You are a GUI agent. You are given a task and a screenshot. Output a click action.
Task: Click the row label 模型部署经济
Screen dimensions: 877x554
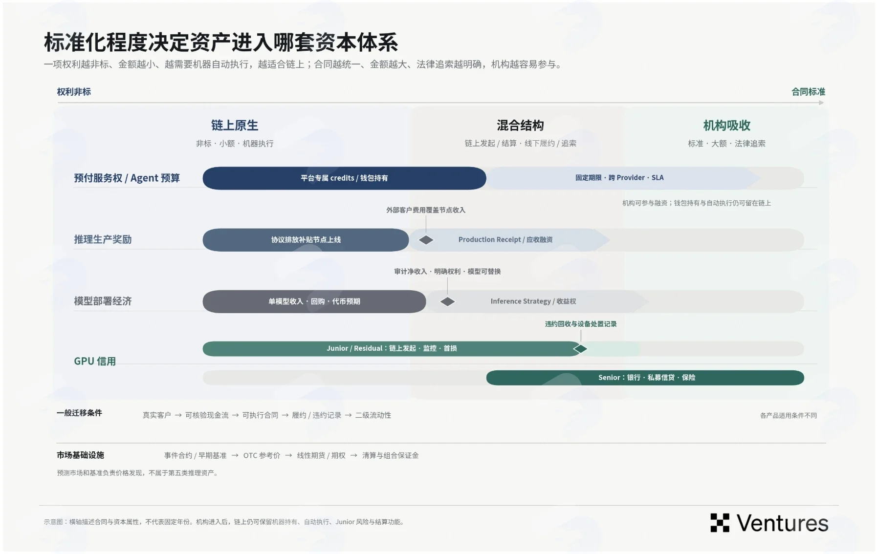pyautogui.click(x=103, y=301)
